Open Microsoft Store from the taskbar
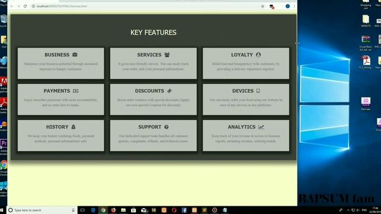 [x=133, y=210]
